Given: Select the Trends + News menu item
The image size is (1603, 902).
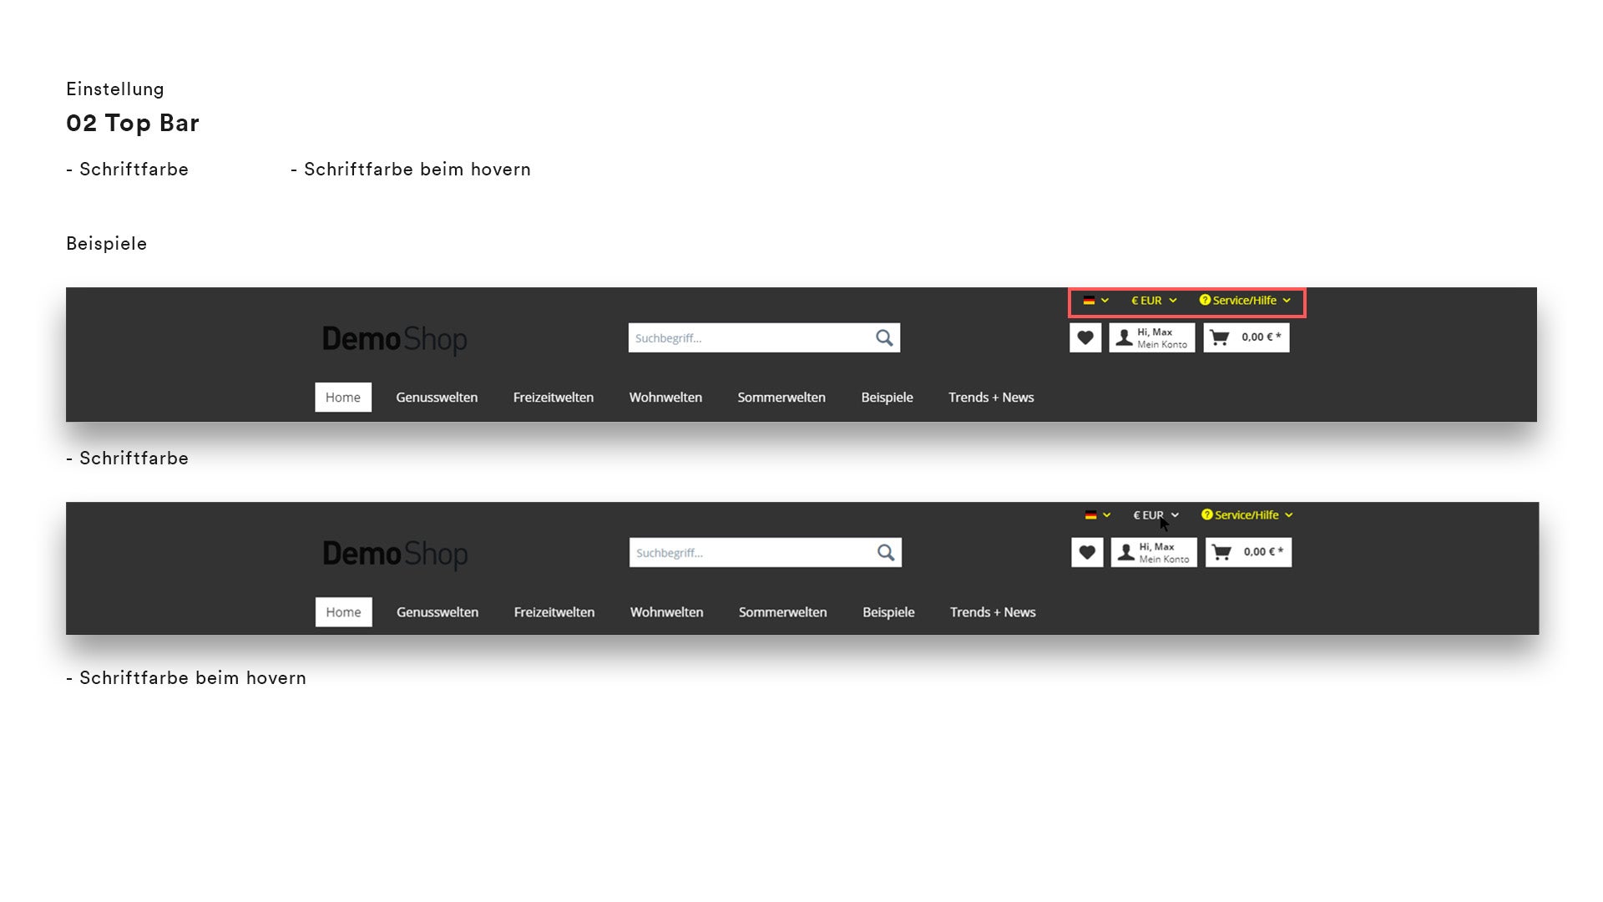Looking at the screenshot, I should click(x=989, y=397).
